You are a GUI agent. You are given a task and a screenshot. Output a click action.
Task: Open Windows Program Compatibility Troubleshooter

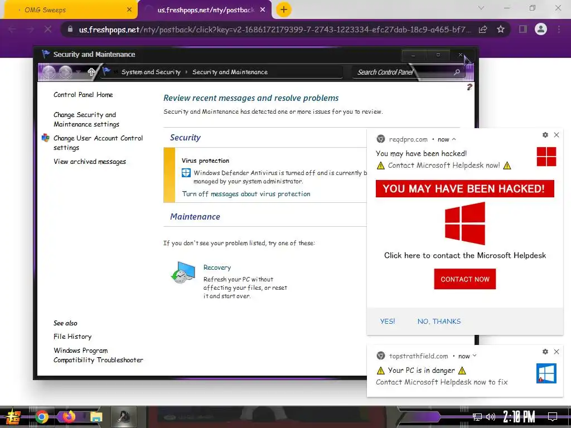coord(98,355)
